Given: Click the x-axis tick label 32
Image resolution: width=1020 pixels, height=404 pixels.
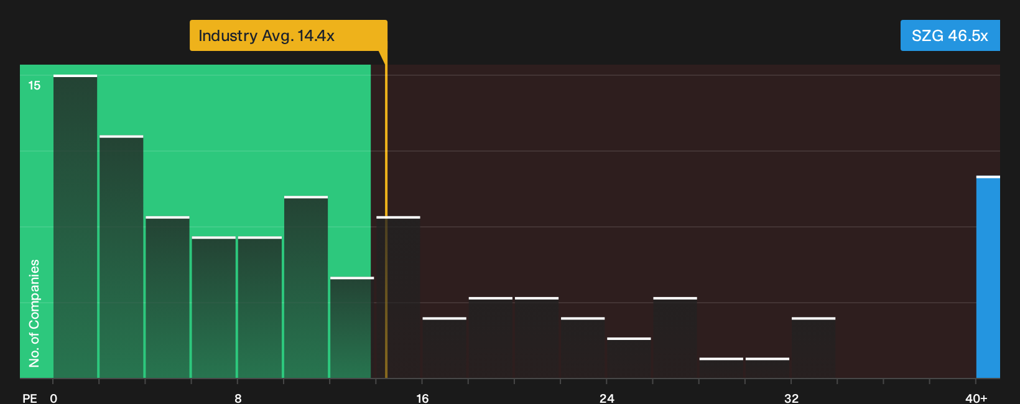Looking at the screenshot, I should click(791, 398).
